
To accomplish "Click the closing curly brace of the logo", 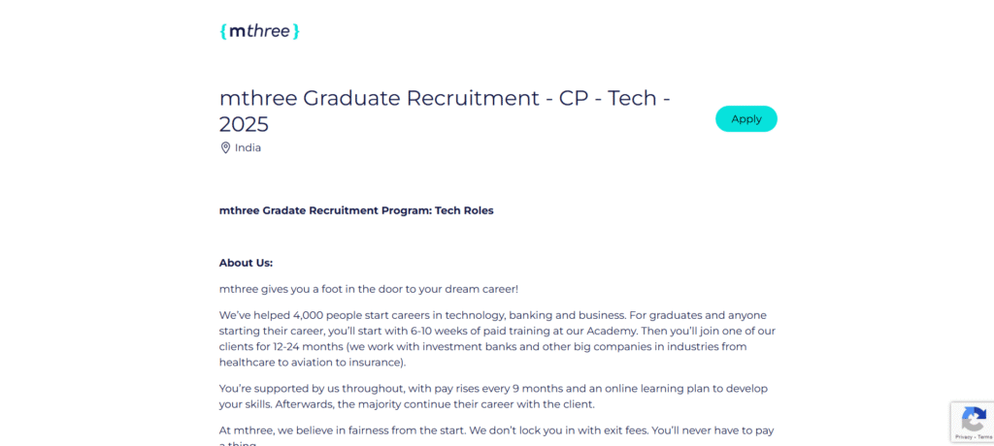I will click(296, 31).
